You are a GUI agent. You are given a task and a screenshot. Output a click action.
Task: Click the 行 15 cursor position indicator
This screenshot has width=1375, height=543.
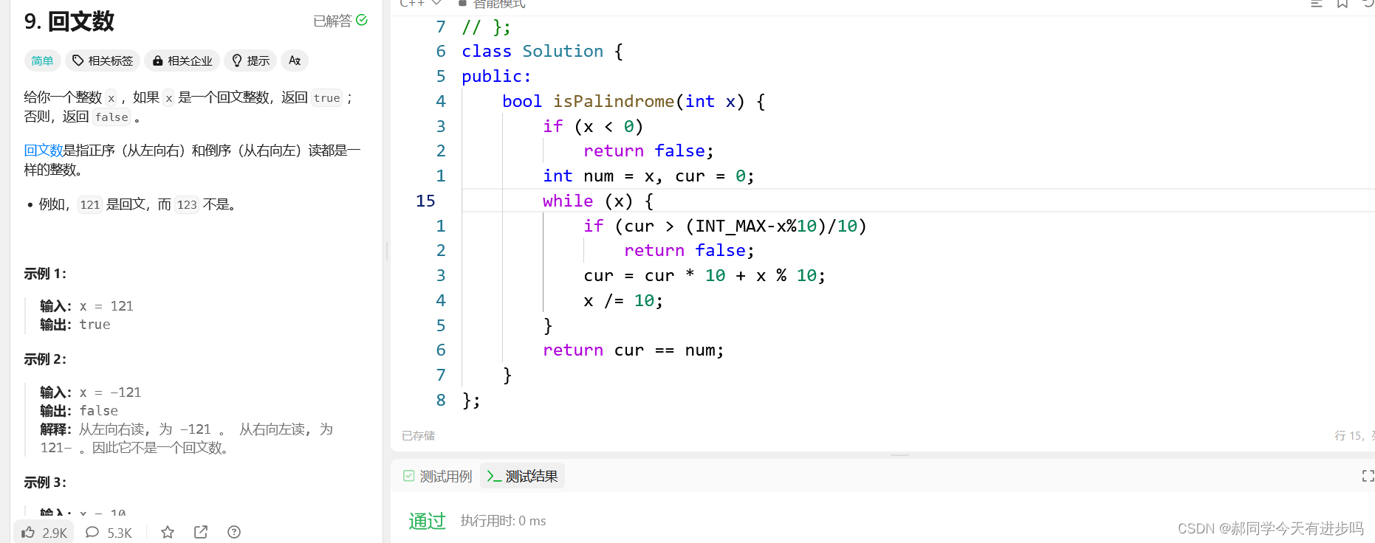pos(1353,436)
